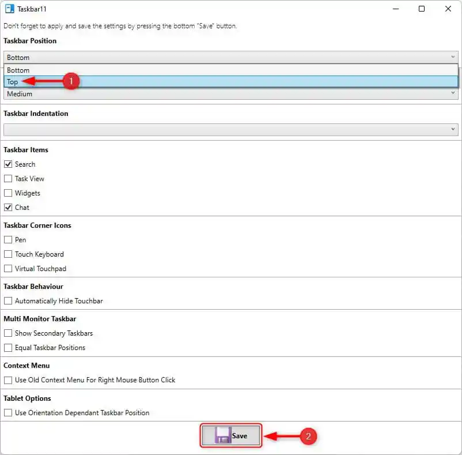Enable Equal Taskbar Positions
The height and width of the screenshot is (455, 462).
point(8,347)
